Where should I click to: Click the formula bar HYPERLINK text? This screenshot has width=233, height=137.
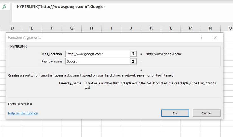coord(60,7)
